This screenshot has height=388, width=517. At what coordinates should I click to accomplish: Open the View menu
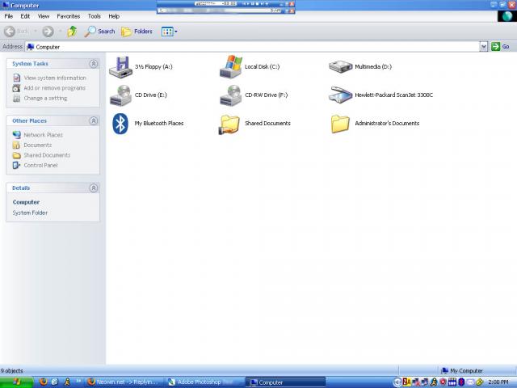pos(43,16)
